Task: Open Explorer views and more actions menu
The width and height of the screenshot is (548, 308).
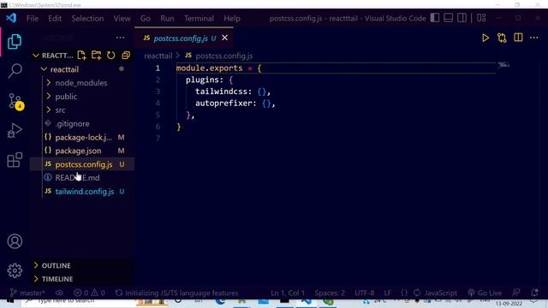Action: pyautogui.click(x=120, y=38)
